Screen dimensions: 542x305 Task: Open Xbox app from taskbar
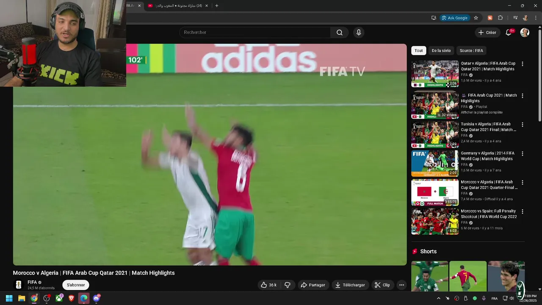(x=59, y=298)
